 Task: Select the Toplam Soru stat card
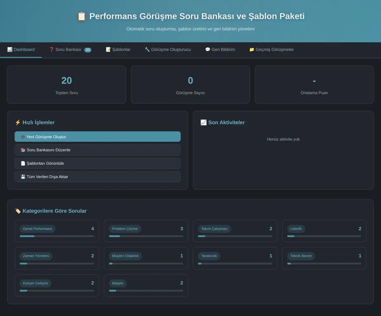click(x=67, y=84)
